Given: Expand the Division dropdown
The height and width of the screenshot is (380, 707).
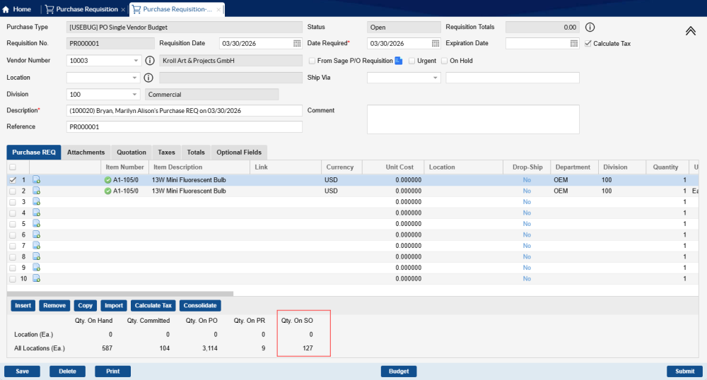Looking at the screenshot, I should click(x=134, y=94).
